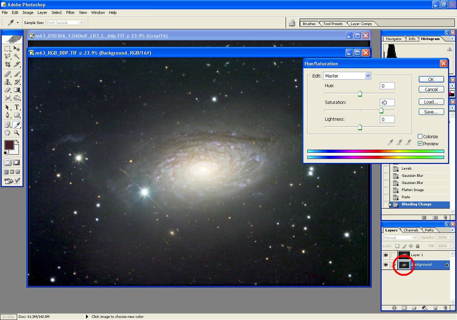457x320 pixels.
Task: Select the Rectangular Marquee tool
Action: pyautogui.click(x=7, y=49)
